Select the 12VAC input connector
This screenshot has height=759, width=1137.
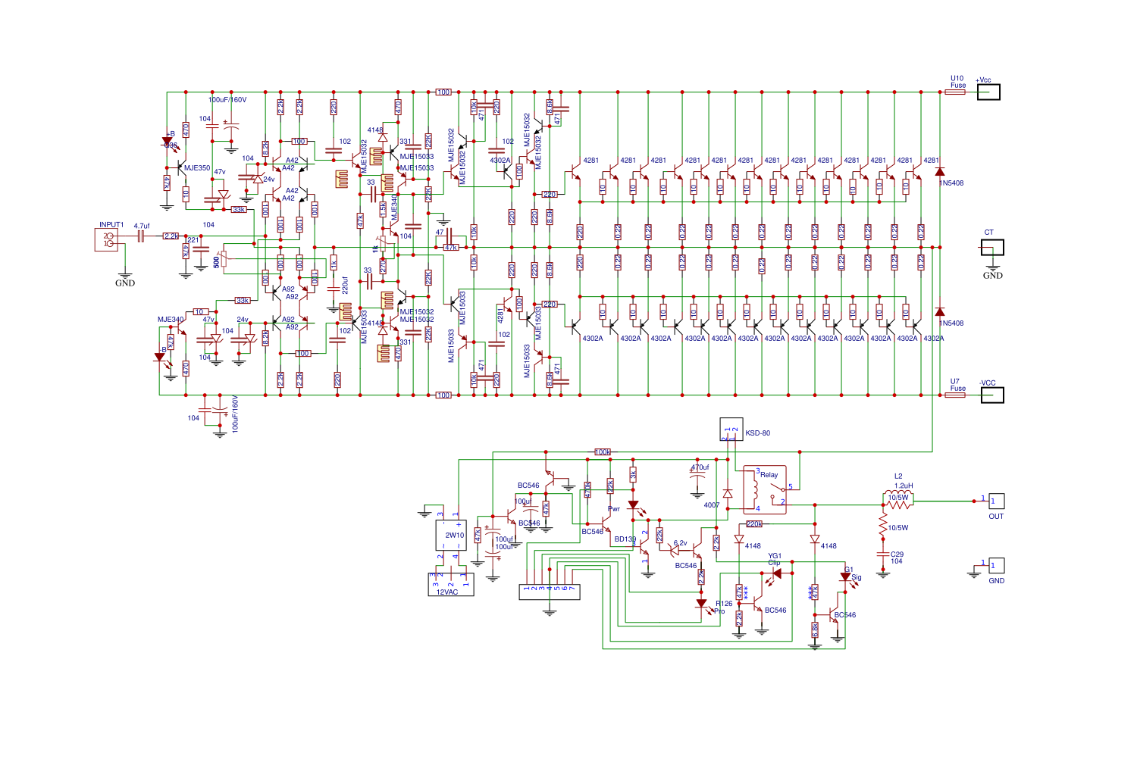pos(451,584)
